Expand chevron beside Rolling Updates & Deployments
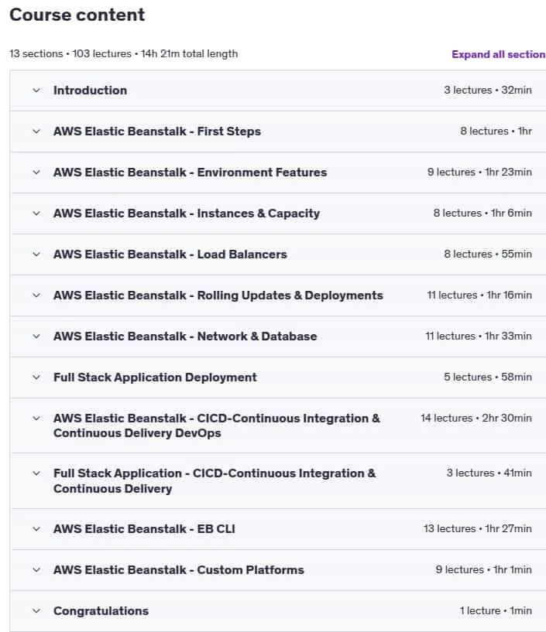 coord(36,296)
